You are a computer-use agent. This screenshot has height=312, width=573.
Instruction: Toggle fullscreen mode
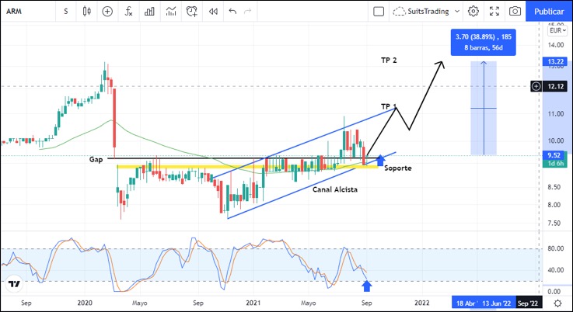(x=494, y=12)
